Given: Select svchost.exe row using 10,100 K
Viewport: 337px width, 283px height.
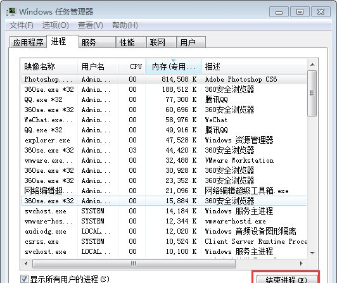Looking at the screenshot, I should pyautogui.click(x=164, y=251).
